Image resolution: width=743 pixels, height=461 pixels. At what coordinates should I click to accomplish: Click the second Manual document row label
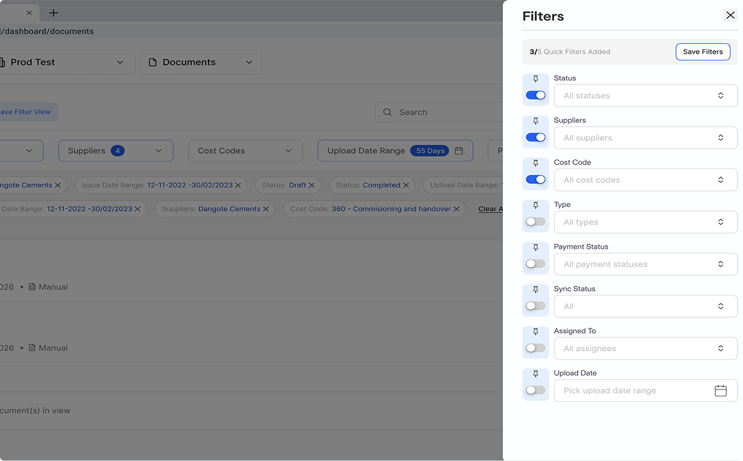pyautogui.click(x=53, y=348)
